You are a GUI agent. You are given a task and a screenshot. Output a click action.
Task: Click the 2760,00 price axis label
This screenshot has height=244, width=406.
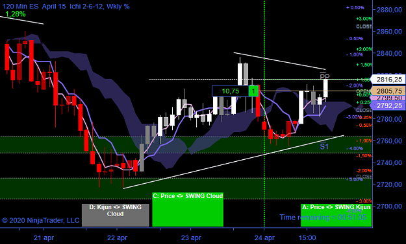point(389,141)
